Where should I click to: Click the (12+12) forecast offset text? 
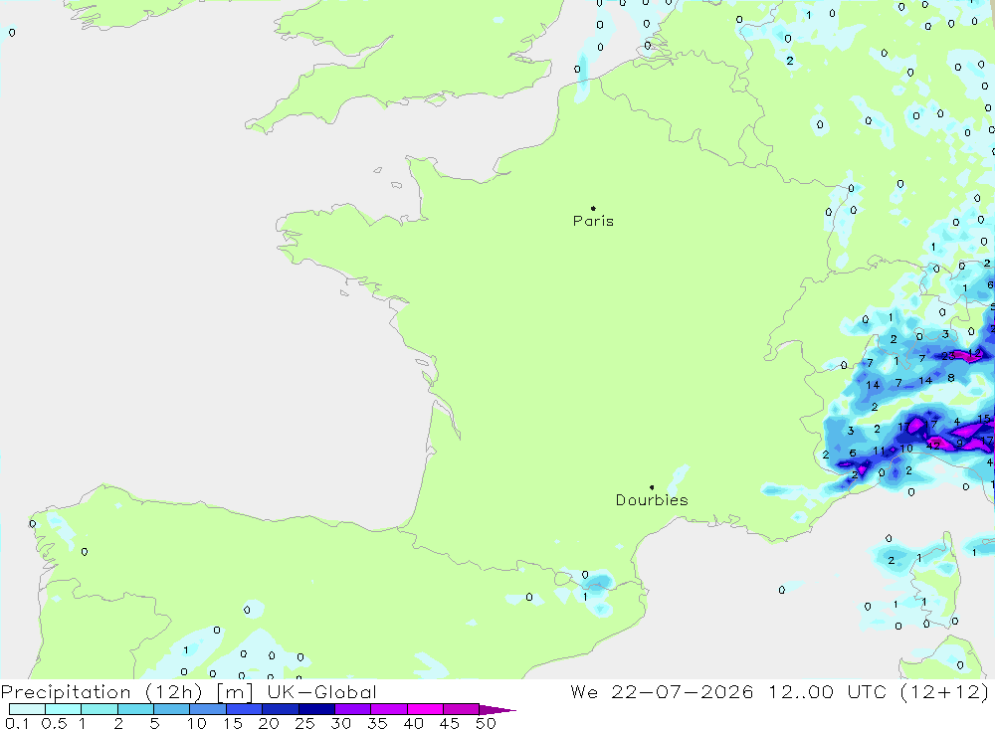tap(945, 692)
